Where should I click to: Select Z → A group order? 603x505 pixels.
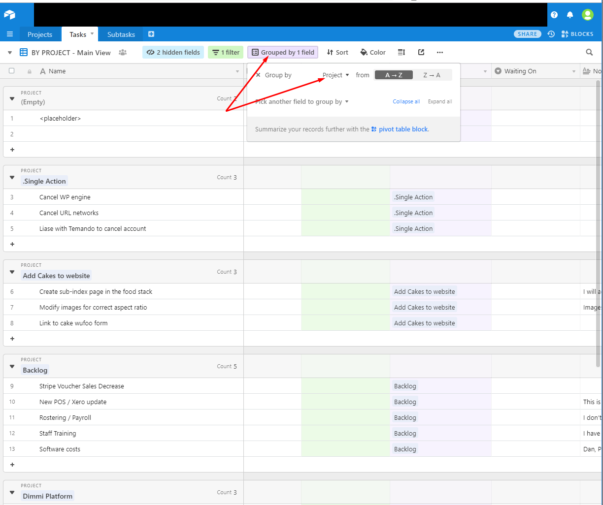coord(432,75)
